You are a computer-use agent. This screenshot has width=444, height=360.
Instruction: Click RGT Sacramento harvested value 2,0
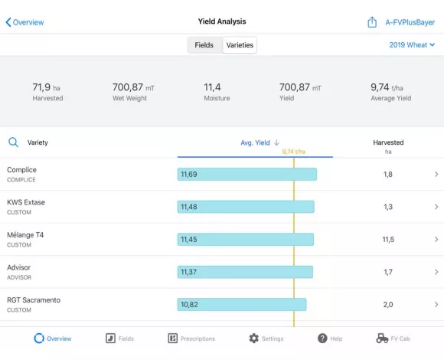click(x=388, y=305)
